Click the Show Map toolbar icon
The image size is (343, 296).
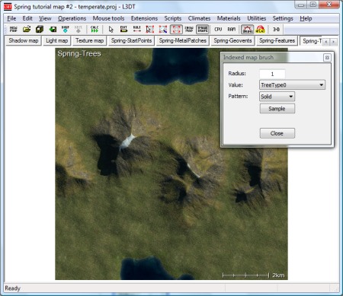pyautogui.click(x=189, y=30)
